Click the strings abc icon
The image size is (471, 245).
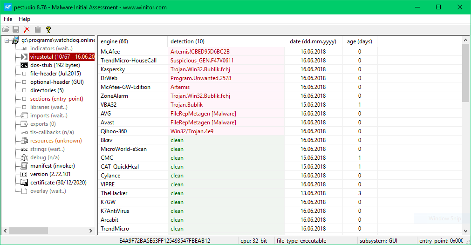tap(24, 149)
